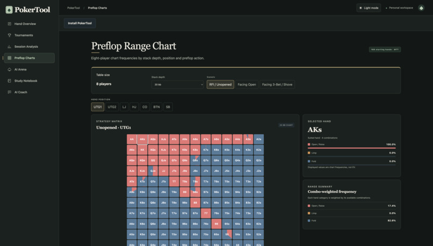The height and width of the screenshot is (246, 433).
Task: Select UTG2 hero position
Action: tap(112, 107)
